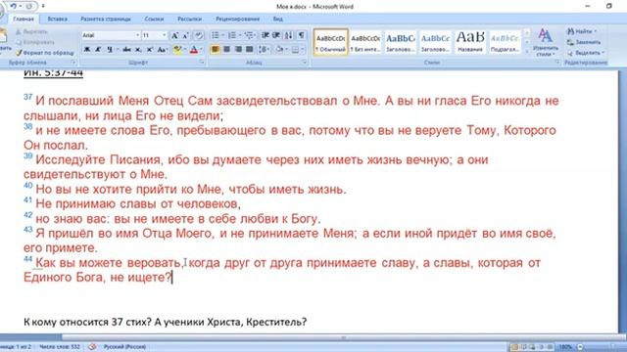Toggle italic formatting (К)

(x=98, y=50)
